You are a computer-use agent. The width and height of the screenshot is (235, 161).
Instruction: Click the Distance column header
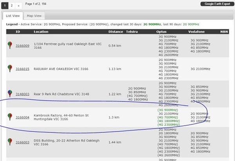pos(116,32)
